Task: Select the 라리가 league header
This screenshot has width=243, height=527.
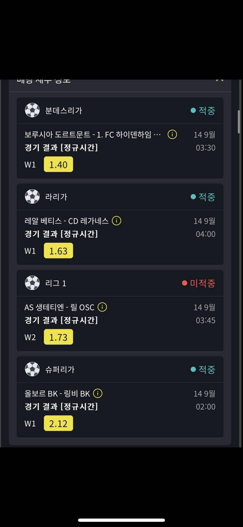Action: coord(56,197)
